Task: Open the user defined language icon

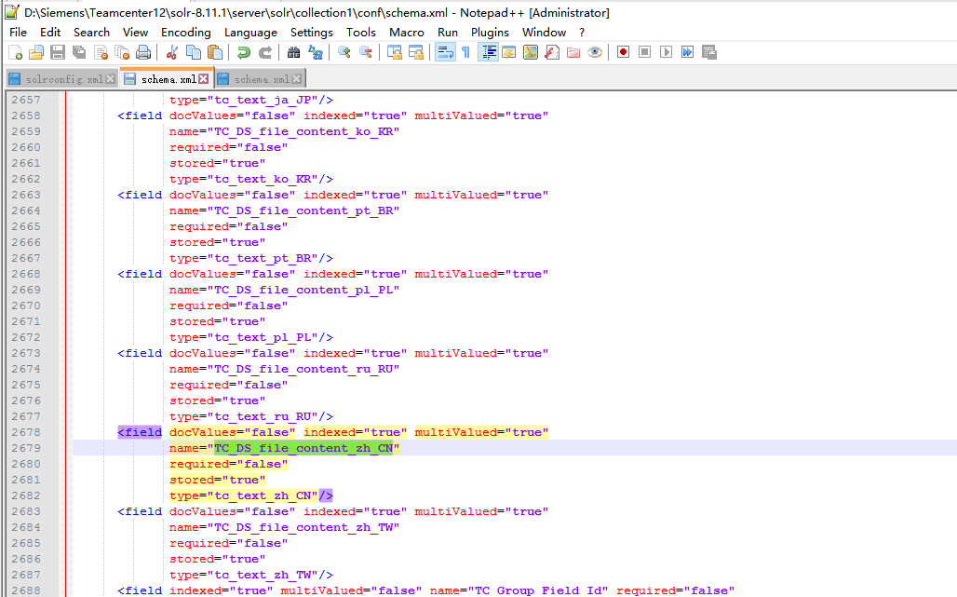Action: point(509,52)
